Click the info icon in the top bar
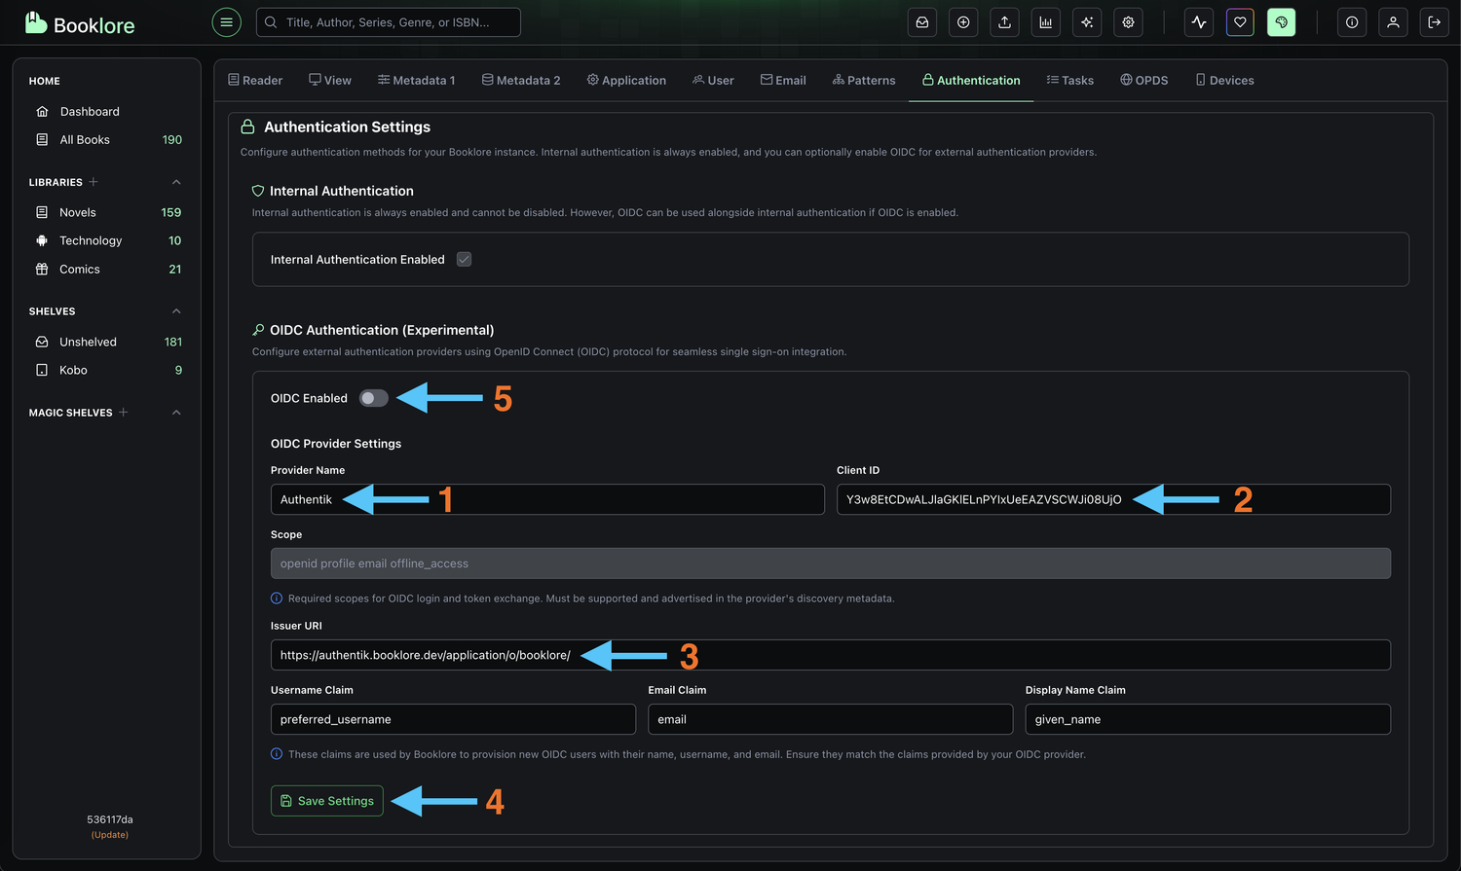The width and height of the screenshot is (1461, 871). pos(1351,21)
